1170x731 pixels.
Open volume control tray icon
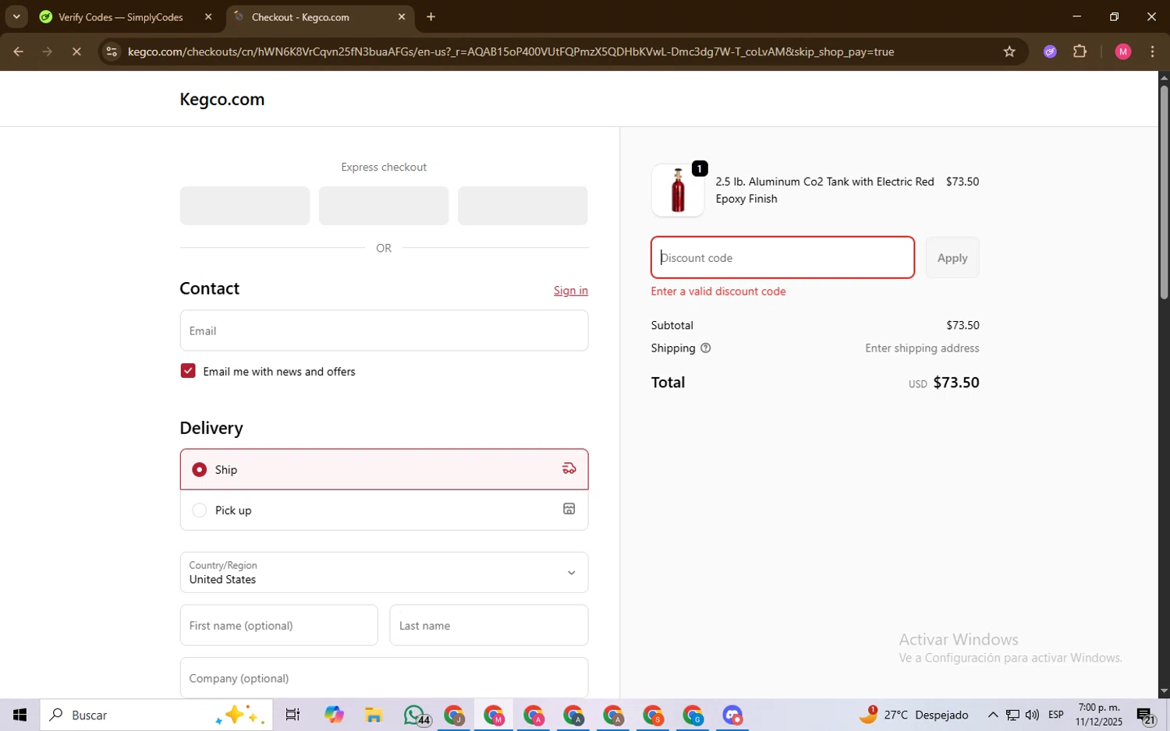pos(1032,715)
